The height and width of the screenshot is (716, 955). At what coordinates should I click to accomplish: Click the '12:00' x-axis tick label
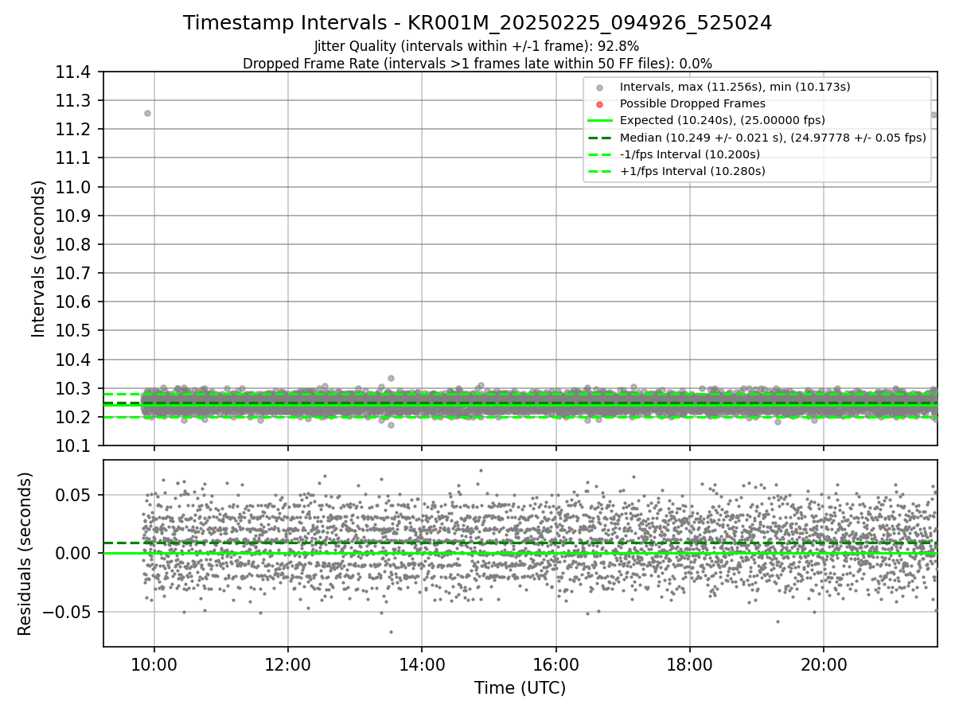288,665
